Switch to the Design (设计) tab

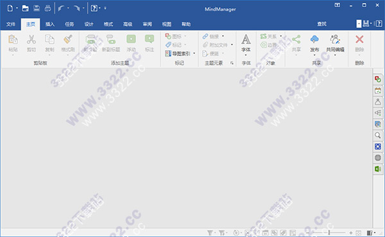point(89,24)
